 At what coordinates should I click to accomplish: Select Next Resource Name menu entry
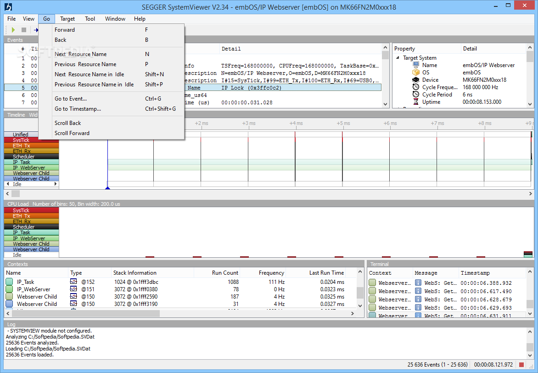coord(112,54)
